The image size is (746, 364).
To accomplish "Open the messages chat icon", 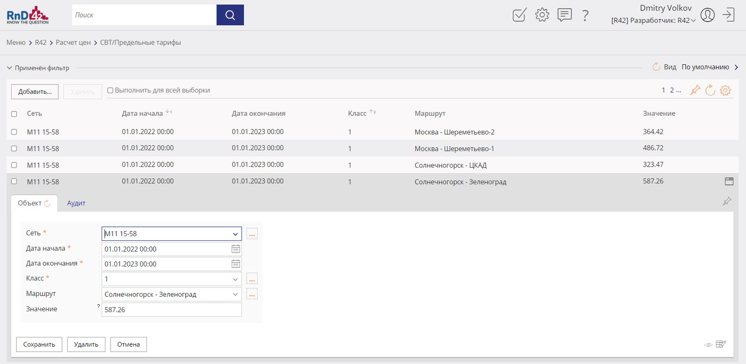I will pyautogui.click(x=564, y=15).
